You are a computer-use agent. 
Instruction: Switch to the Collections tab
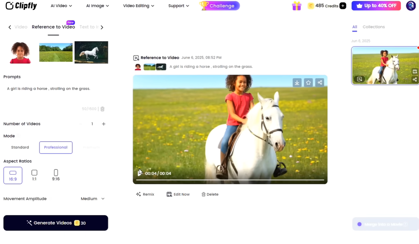click(x=374, y=27)
